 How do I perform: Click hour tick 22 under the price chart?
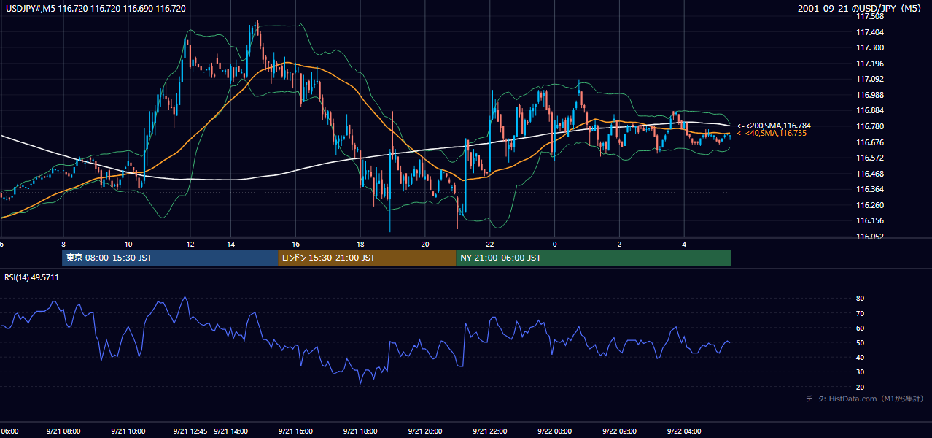pos(490,245)
